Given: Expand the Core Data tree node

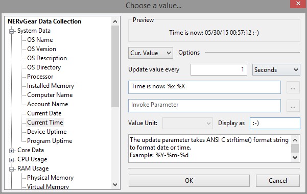Looking at the screenshot, I should pyautogui.click(x=12, y=151).
